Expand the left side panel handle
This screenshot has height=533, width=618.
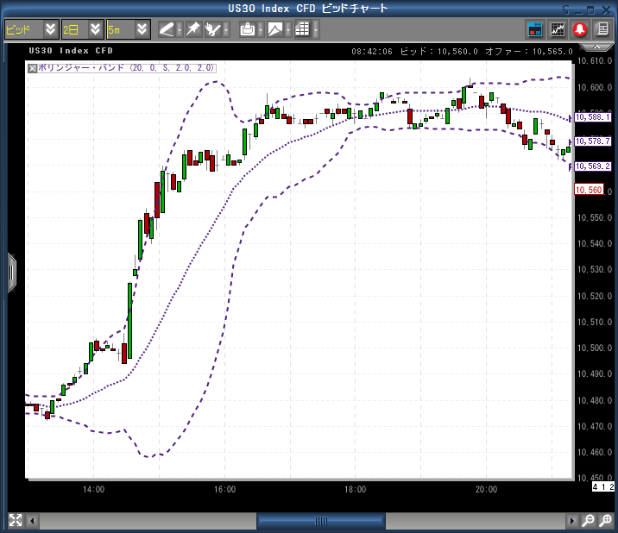(11, 273)
